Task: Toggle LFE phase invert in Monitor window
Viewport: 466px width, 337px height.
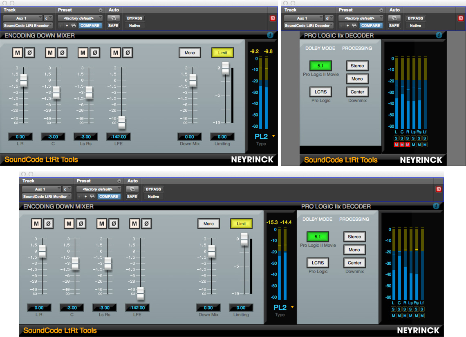Action: coord(146,224)
